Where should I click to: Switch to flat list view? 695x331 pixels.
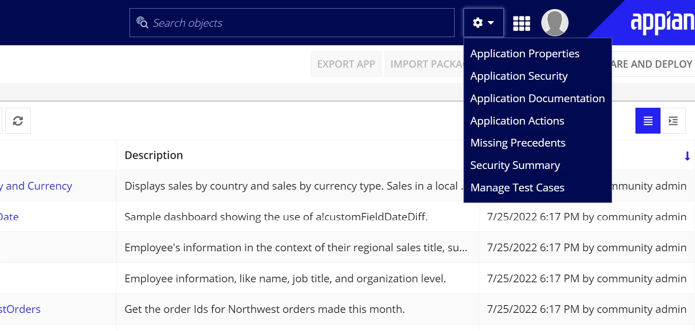pos(648,121)
